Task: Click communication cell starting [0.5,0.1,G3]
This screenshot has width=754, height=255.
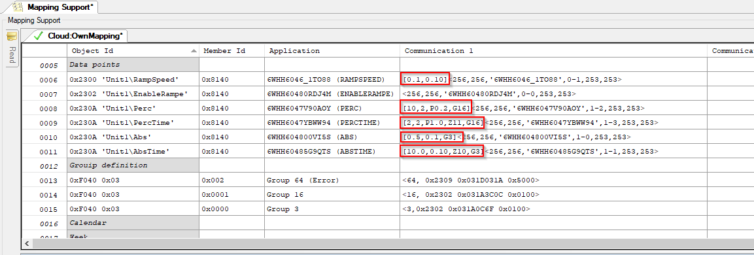Action: tap(553, 137)
